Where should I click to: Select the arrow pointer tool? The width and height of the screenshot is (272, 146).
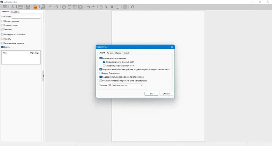coord(106,7)
